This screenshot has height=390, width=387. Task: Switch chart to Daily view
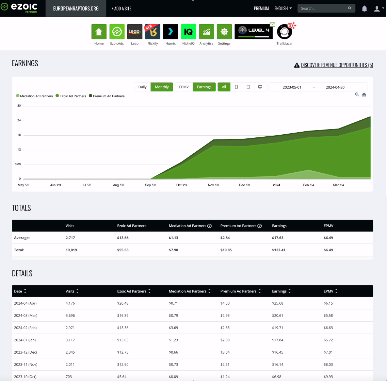(x=143, y=87)
